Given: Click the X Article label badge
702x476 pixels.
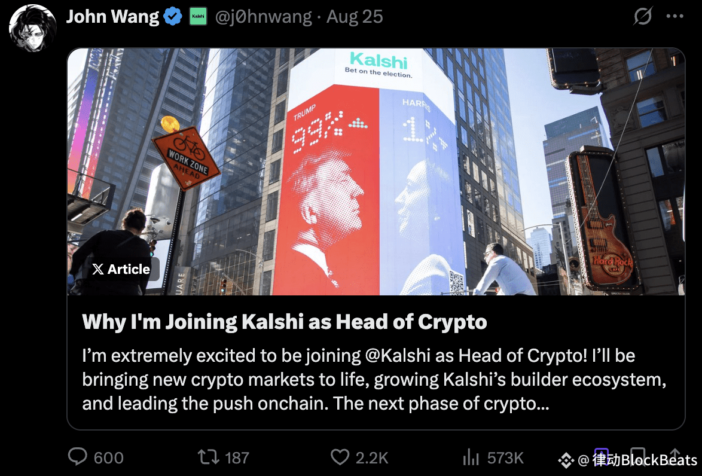Looking at the screenshot, I should (121, 269).
